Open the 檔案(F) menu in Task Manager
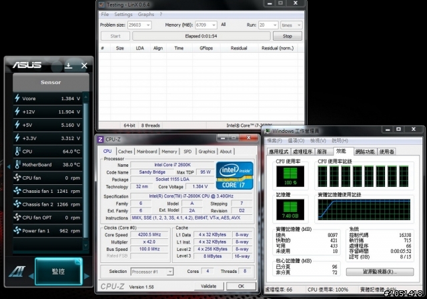 tap(274, 141)
